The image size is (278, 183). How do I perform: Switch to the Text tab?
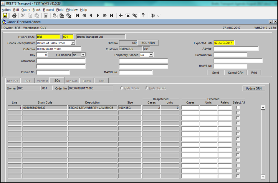[x=101, y=81]
